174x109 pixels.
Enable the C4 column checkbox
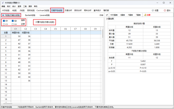(x=13, y=24)
